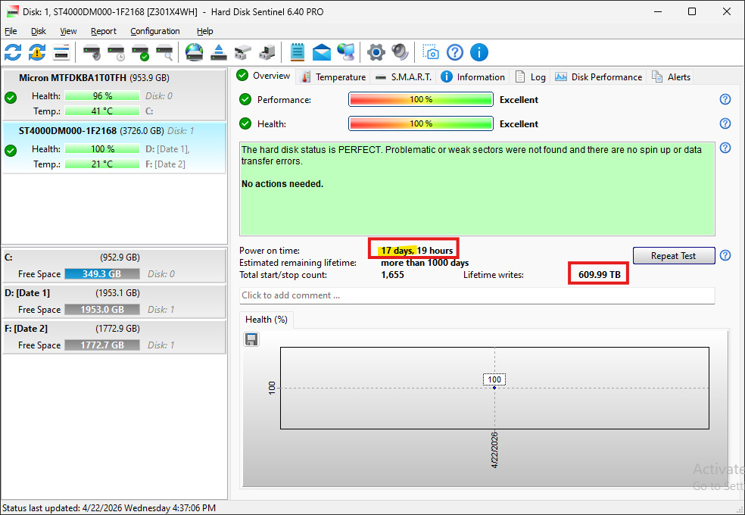Click the disk with green checkmark icon
This screenshot has width=745, height=515.
point(141,52)
